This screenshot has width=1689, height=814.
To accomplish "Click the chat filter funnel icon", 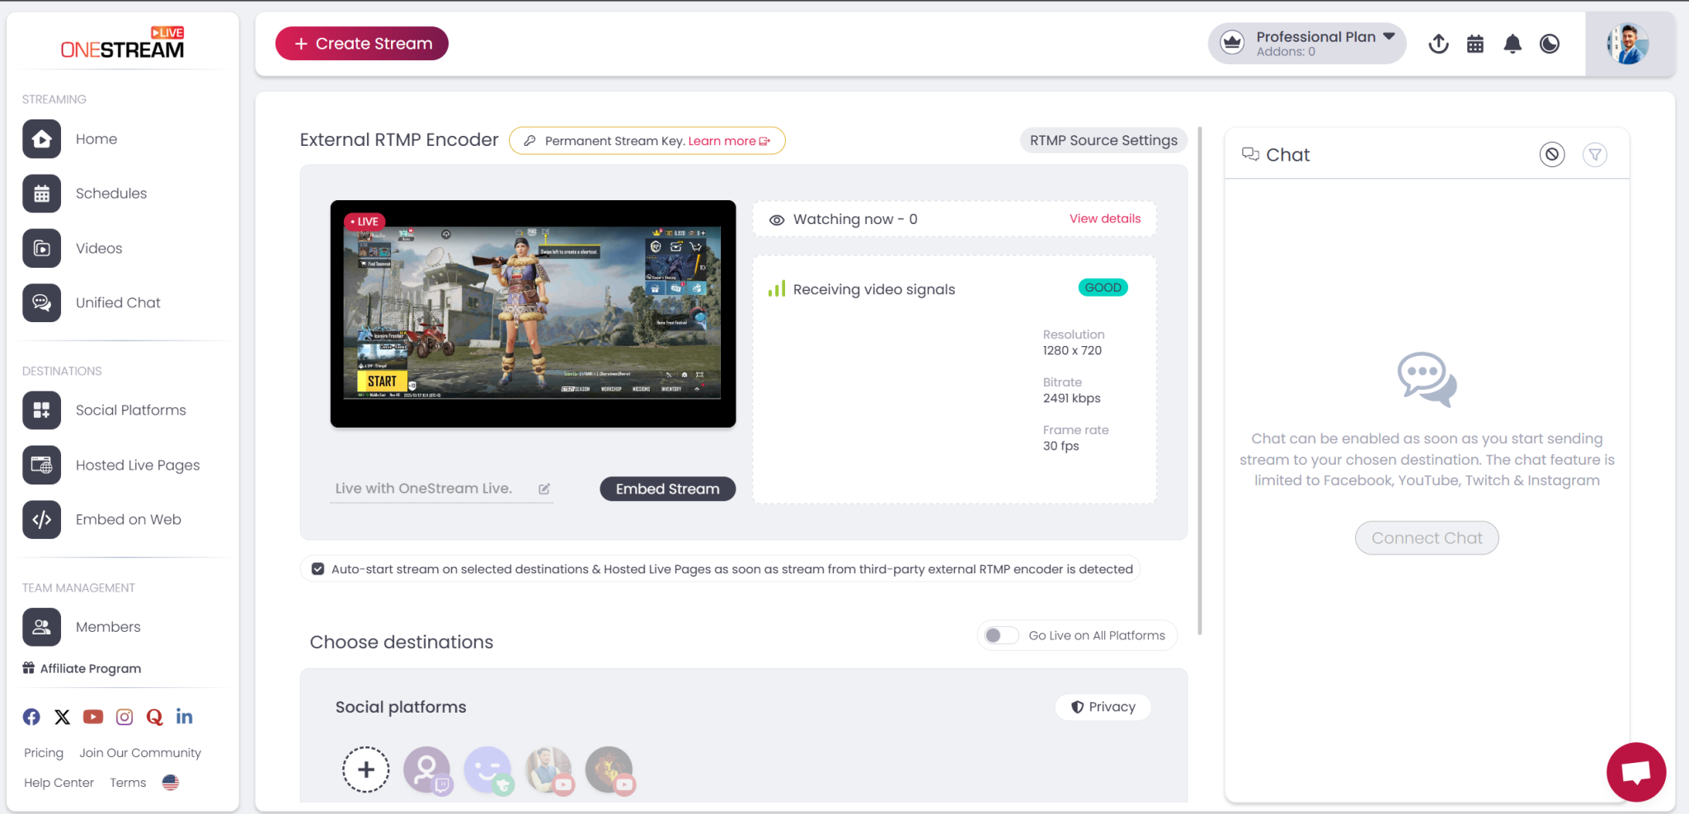I will 1594,154.
